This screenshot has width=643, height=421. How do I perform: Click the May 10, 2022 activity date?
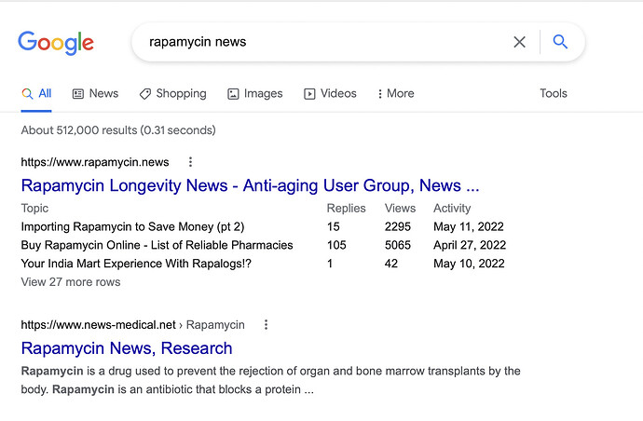click(469, 264)
